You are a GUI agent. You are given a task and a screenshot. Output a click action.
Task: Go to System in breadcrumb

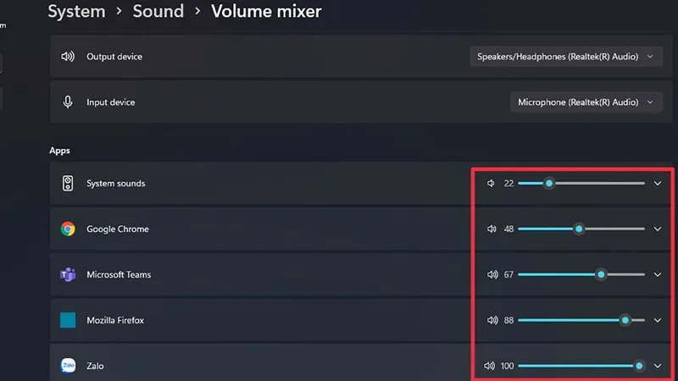tap(76, 12)
